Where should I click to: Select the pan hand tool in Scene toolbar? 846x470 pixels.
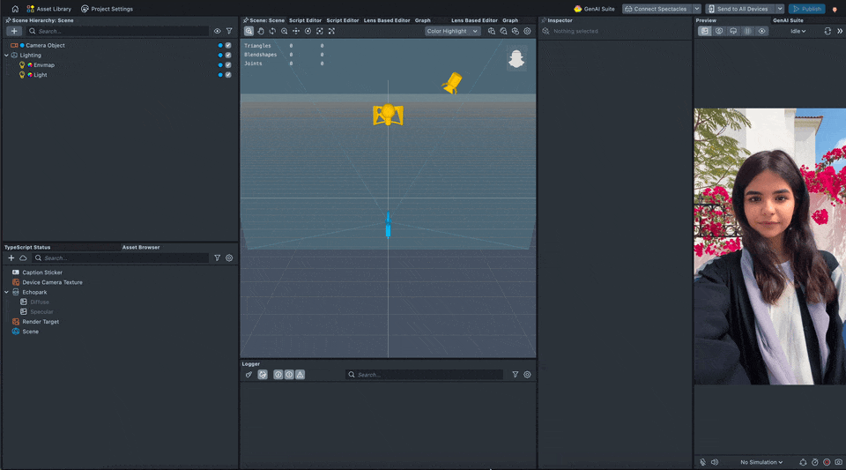(261, 31)
